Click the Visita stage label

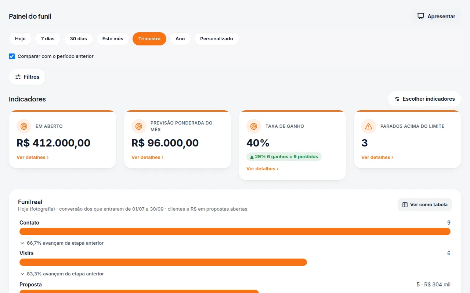click(26, 253)
